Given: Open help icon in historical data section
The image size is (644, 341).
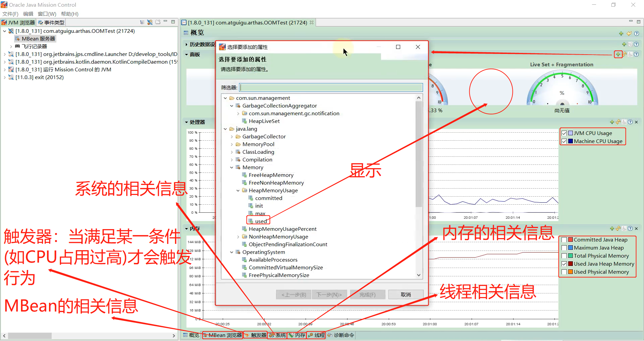Looking at the screenshot, I should point(636,44).
